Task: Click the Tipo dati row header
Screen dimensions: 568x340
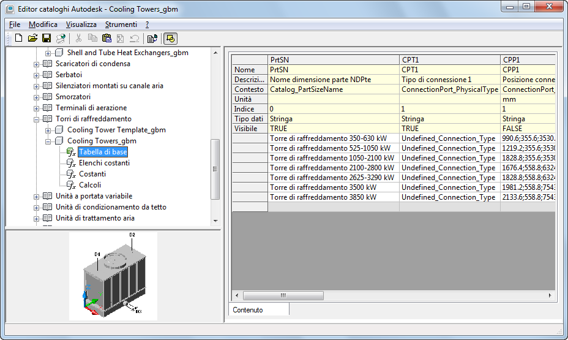Action: (x=250, y=119)
